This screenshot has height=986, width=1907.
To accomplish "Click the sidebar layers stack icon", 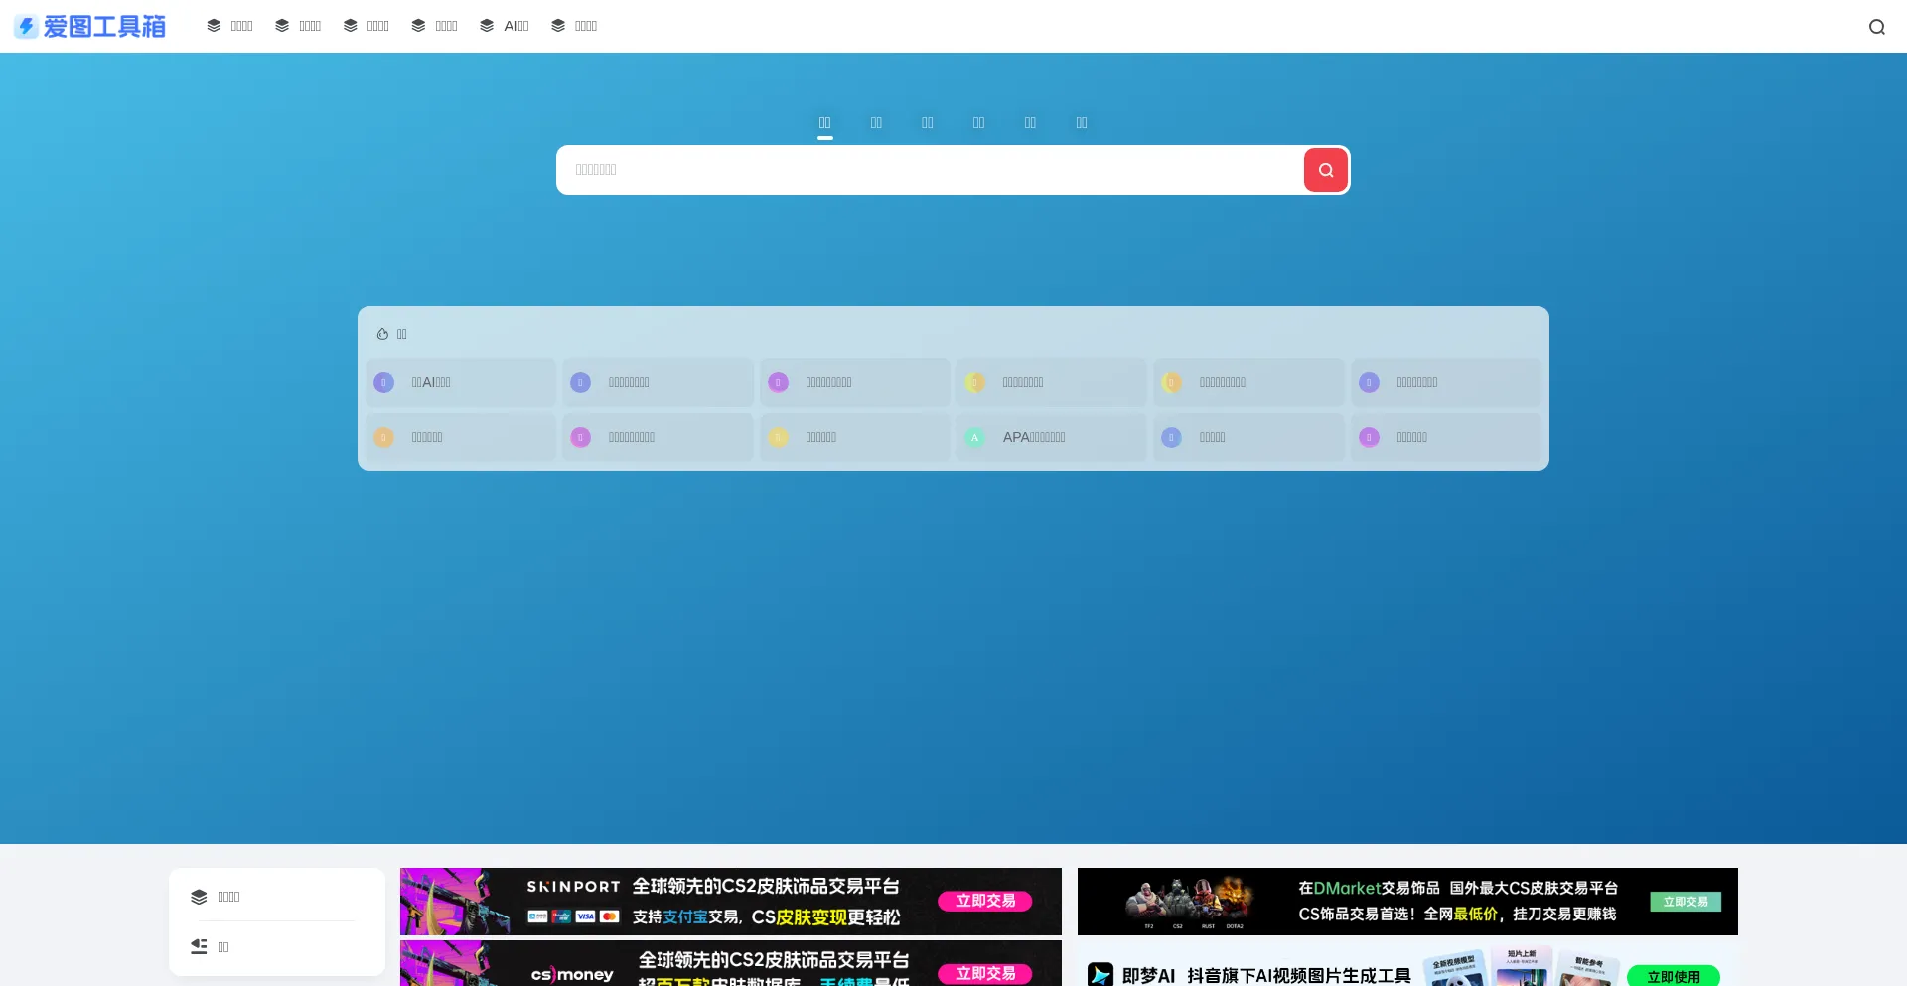I will click(x=199, y=897).
